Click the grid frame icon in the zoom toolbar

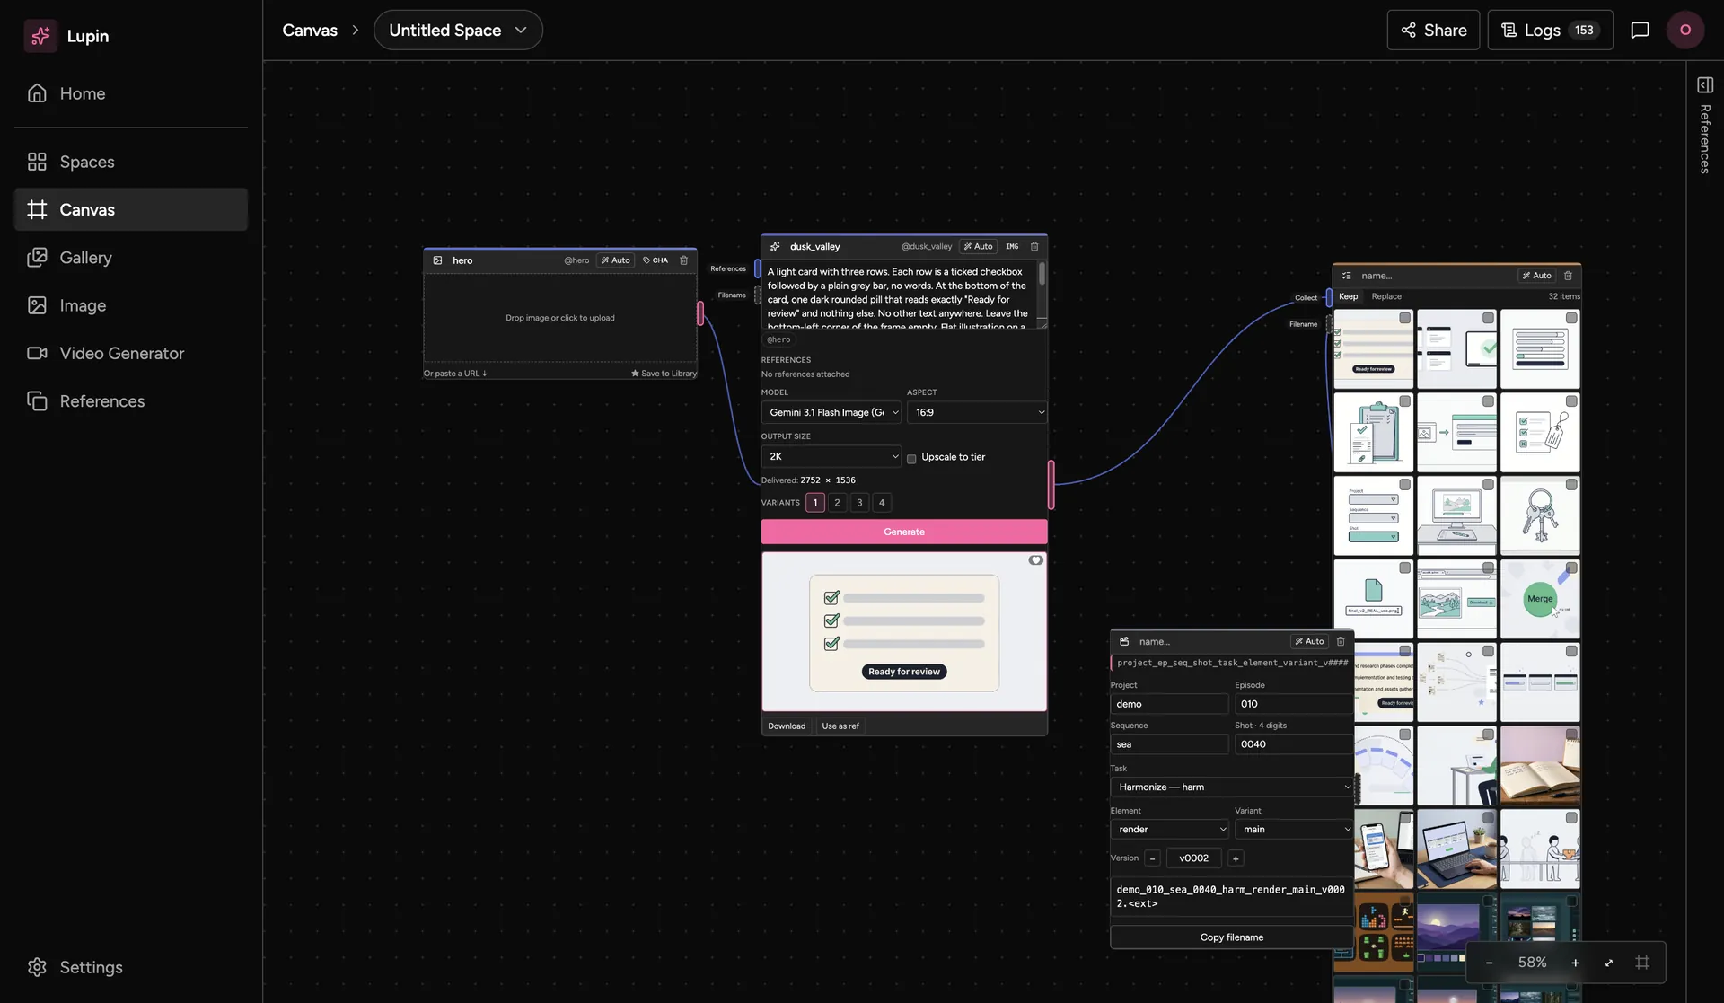[x=1643, y=963]
